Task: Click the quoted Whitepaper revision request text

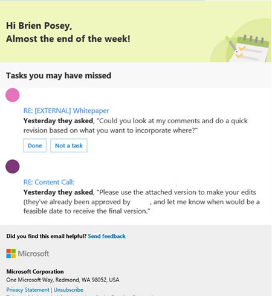Action: click(135, 126)
